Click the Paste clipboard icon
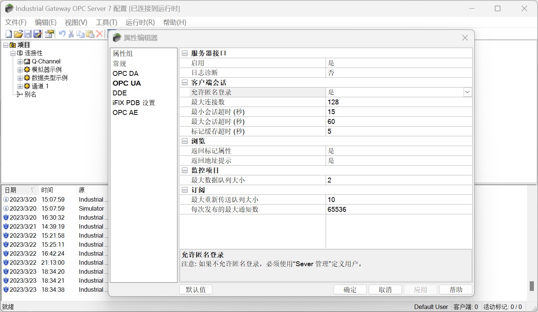Screen dimensions: 538x312 coord(90,34)
